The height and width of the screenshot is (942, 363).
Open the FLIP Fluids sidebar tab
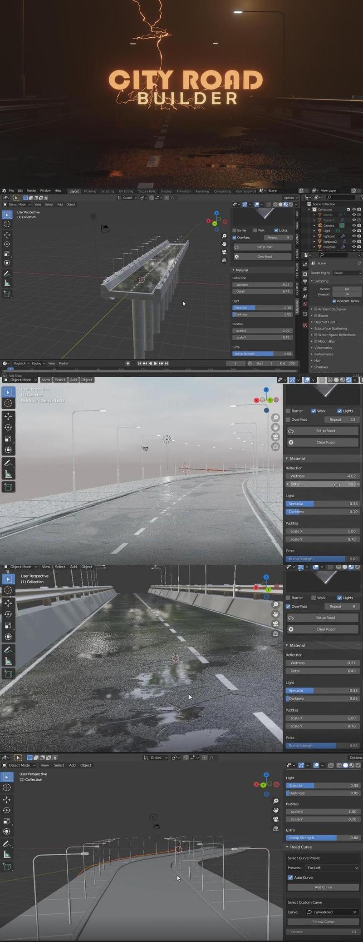[x=297, y=270]
